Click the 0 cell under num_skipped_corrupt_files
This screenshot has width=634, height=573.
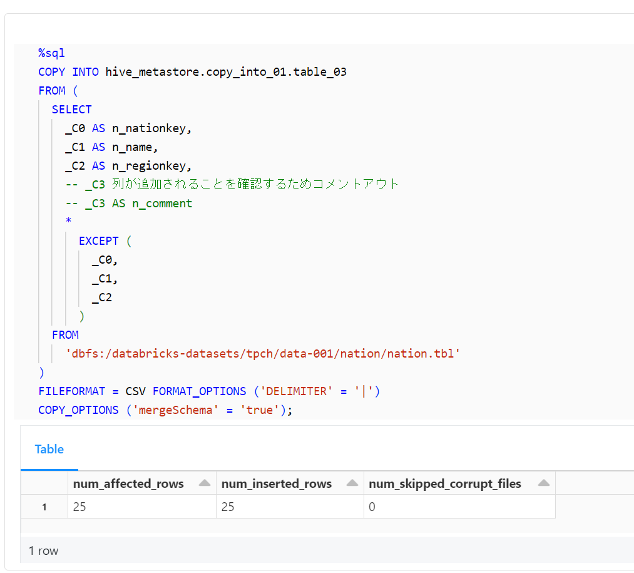click(372, 507)
